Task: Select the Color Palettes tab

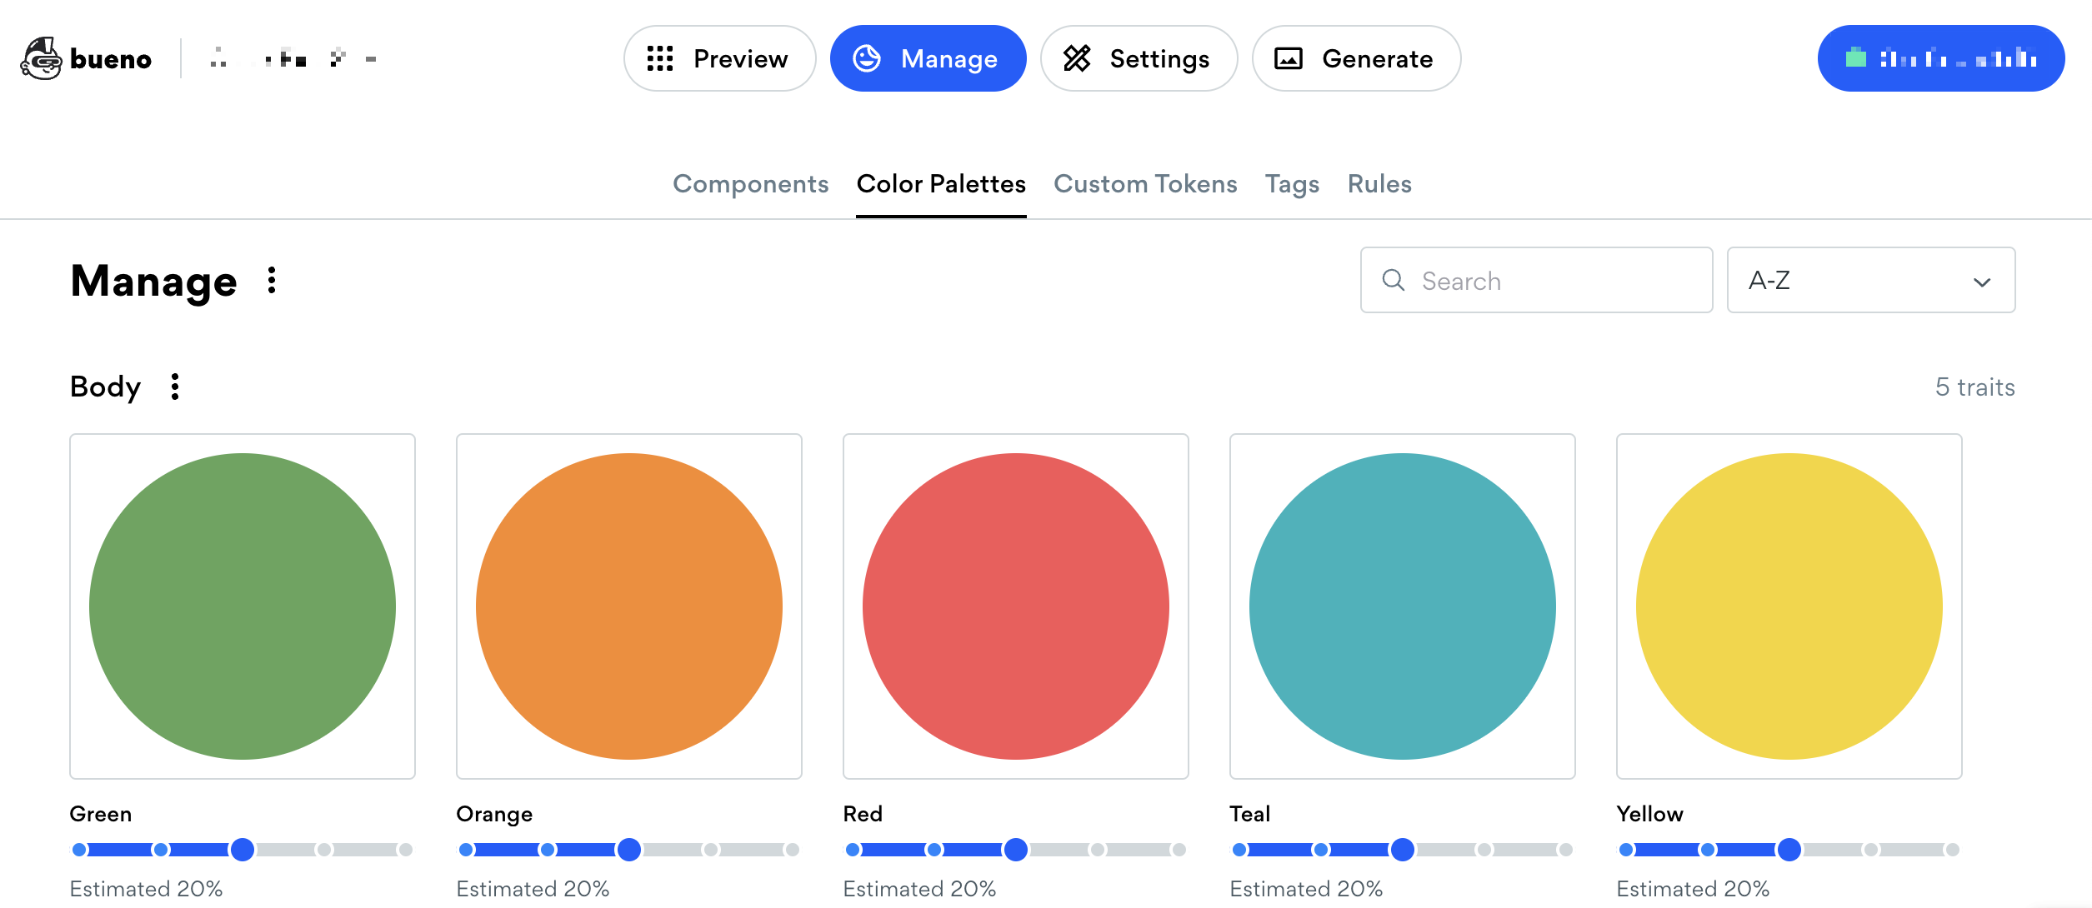Action: [x=940, y=184]
